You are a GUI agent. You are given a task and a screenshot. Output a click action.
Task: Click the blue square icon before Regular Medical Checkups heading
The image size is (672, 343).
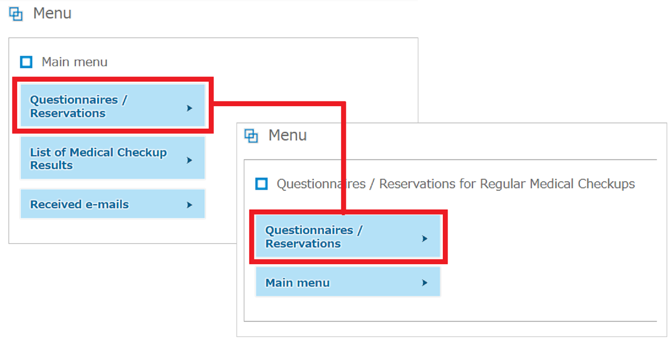pyautogui.click(x=261, y=184)
